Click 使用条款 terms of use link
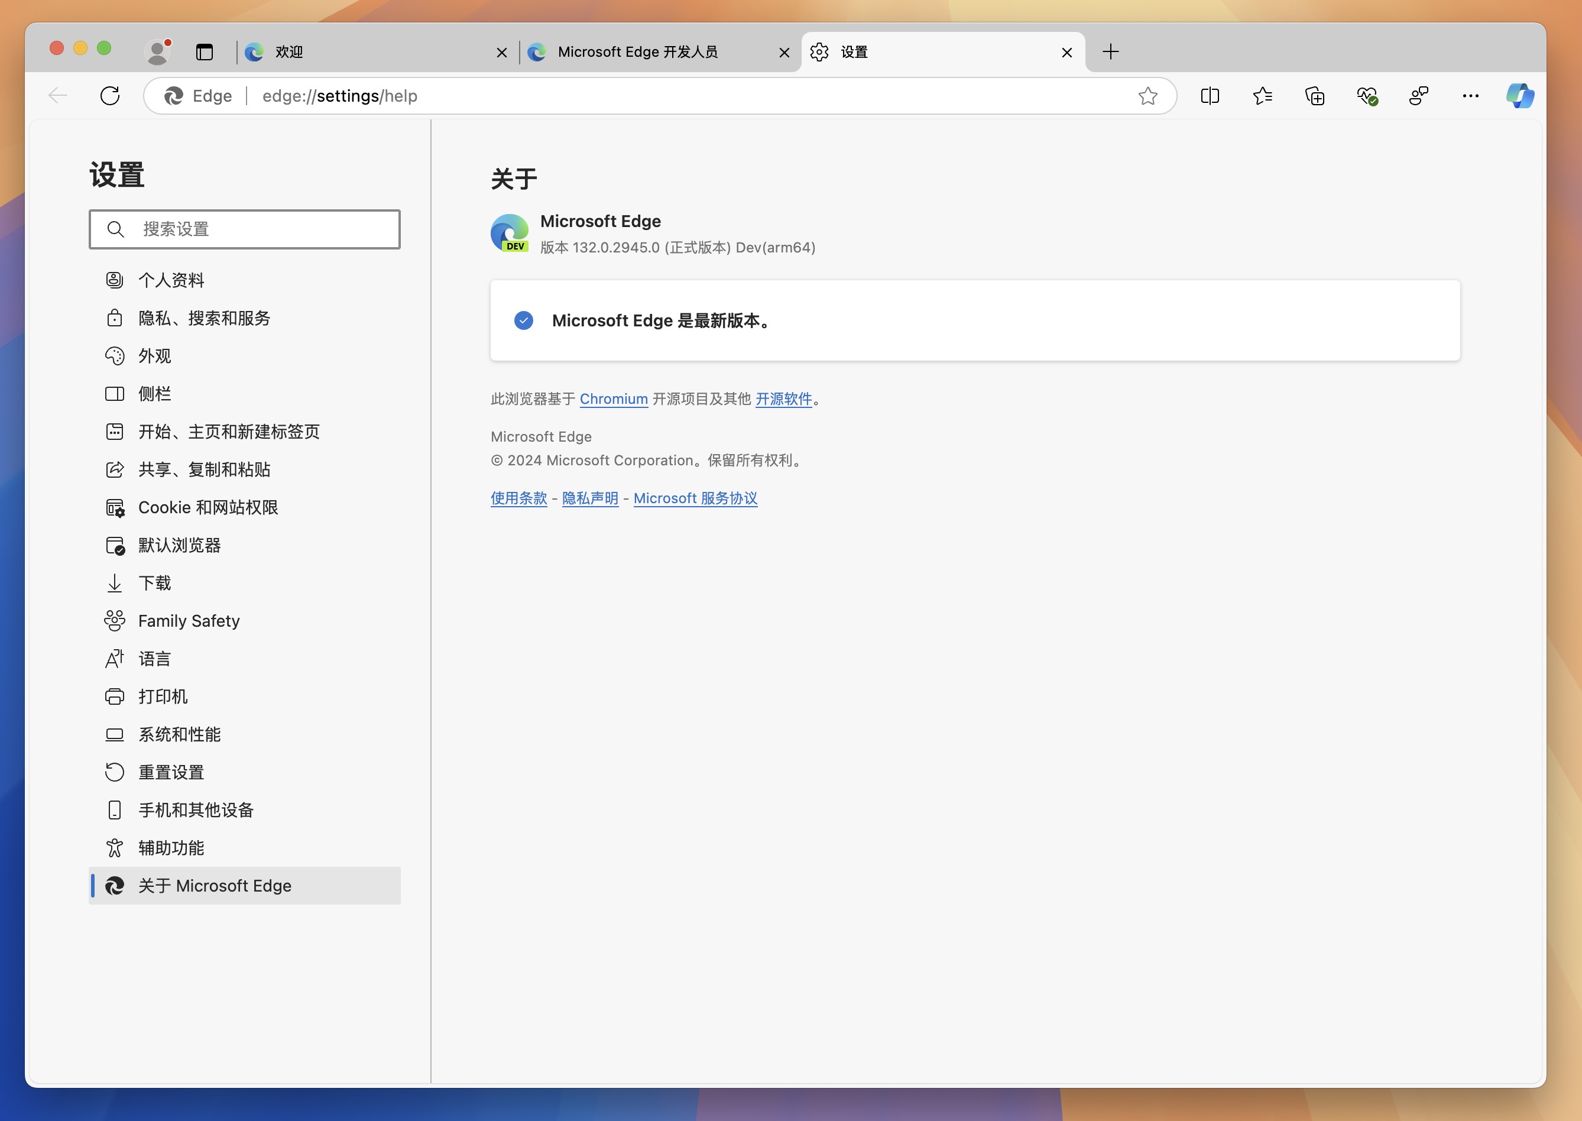This screenshot has width=1582, height=1121. pos(518,497)
